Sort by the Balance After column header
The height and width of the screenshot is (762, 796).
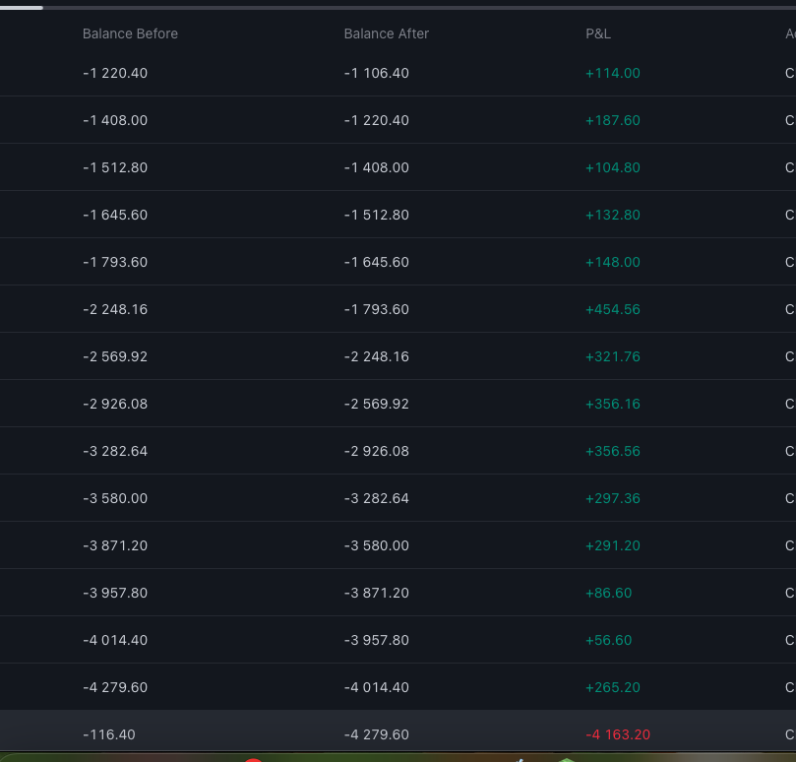click(386, 33)
